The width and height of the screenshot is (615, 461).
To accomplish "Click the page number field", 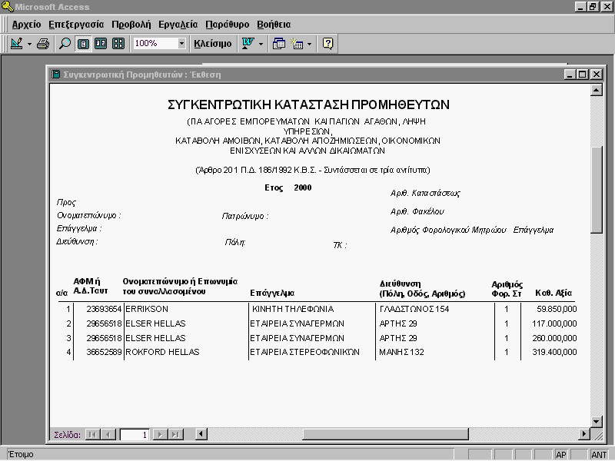I will [x=134, y=434].
